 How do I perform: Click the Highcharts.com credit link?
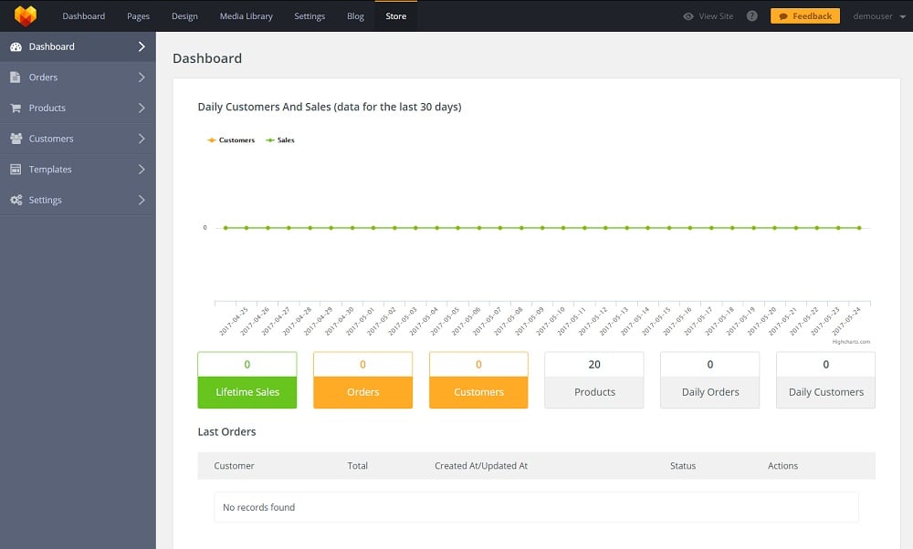[x=851, y=342]
